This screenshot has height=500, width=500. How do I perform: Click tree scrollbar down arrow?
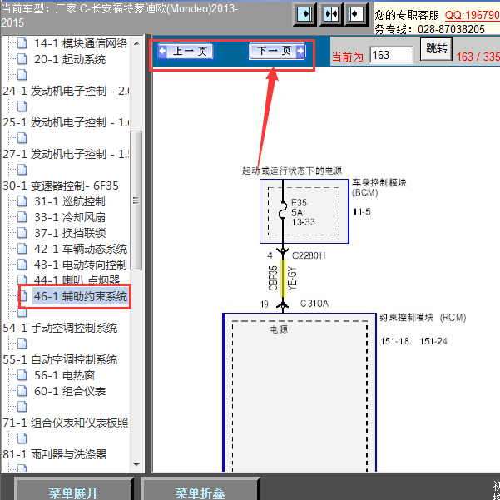136,465
